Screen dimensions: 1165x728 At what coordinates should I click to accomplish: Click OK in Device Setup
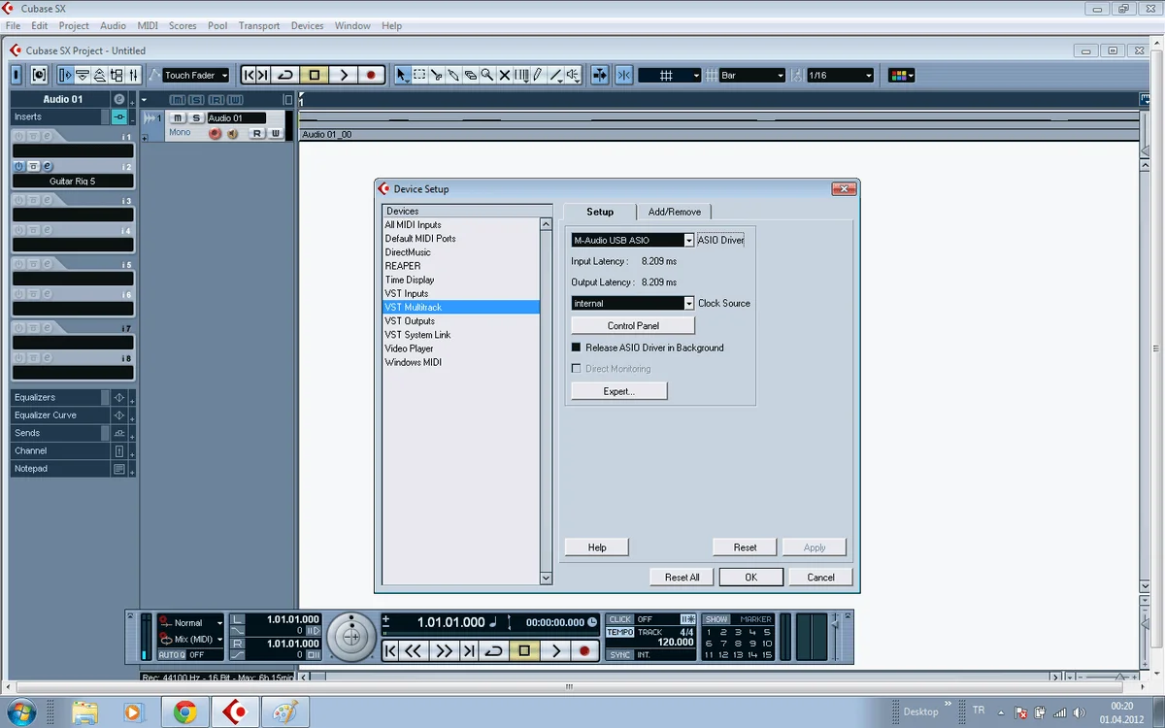coord(750,577)
